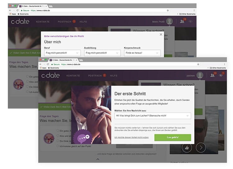233x169 pixels.
Task: Click question avatar image in front window
Action: 49,138
